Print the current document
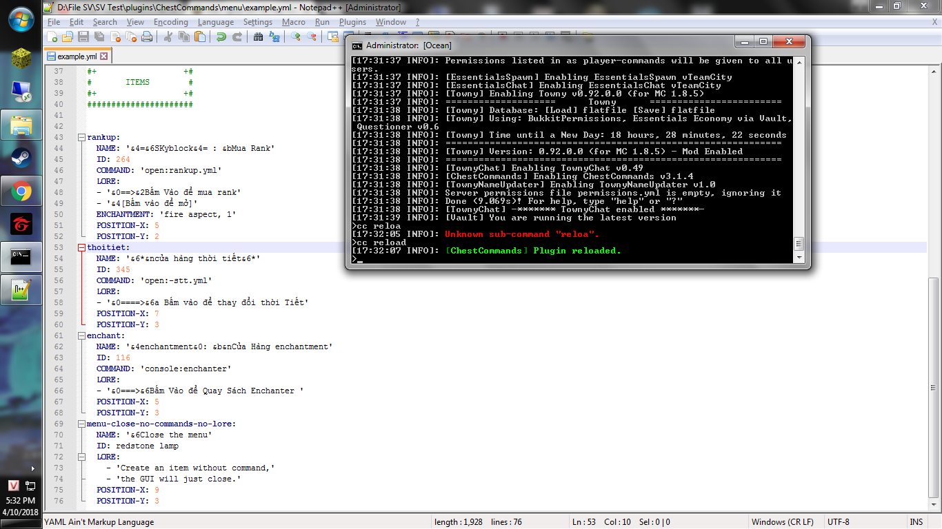 pyautogui.click(x=146, y=37)
